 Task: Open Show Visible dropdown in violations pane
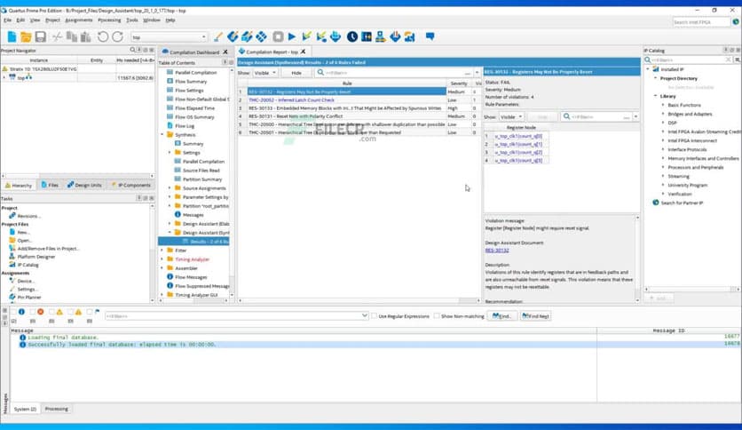(x=511, y=116)
